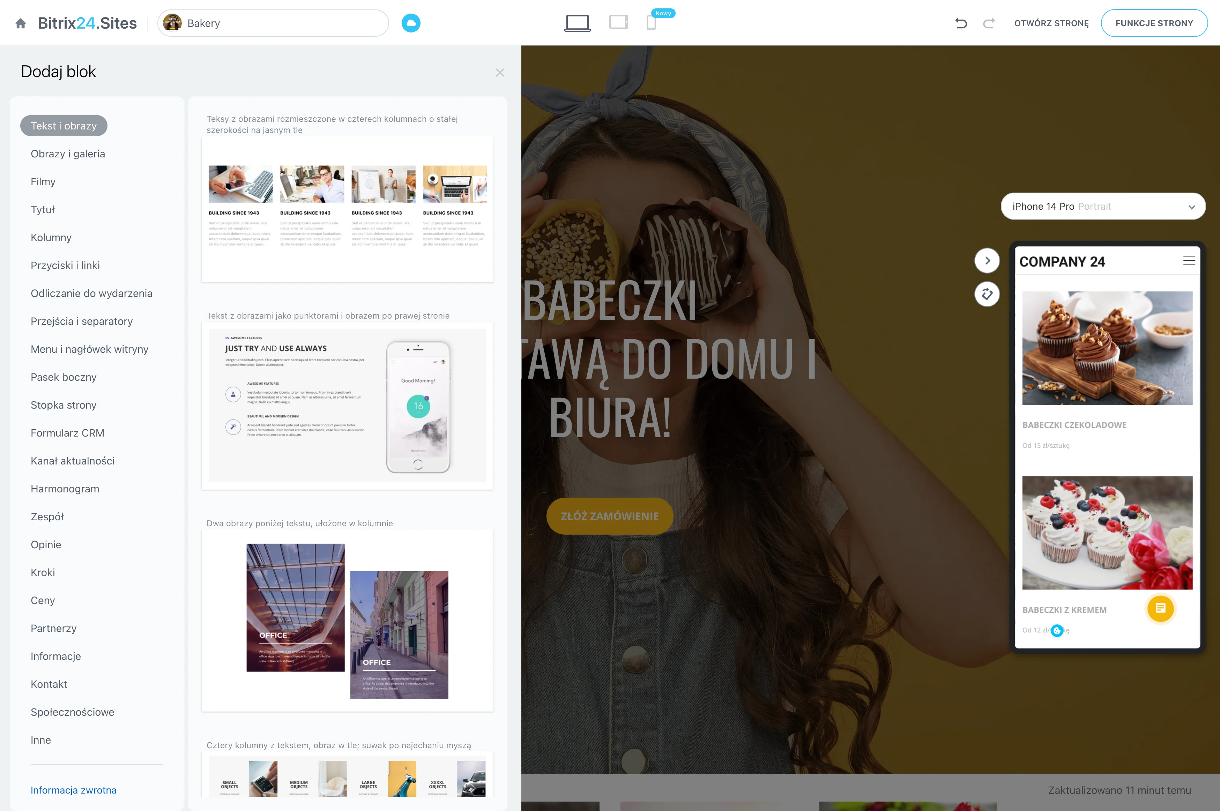This screenshot has height=811, width=1220.
Task: Open the iPhone 14 Pro device dropdown
Action: 1103,206
